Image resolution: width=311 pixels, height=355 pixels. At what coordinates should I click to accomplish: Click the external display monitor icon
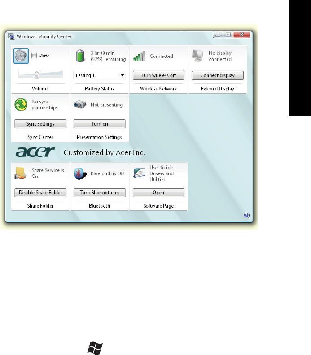[x=197, y=56]
